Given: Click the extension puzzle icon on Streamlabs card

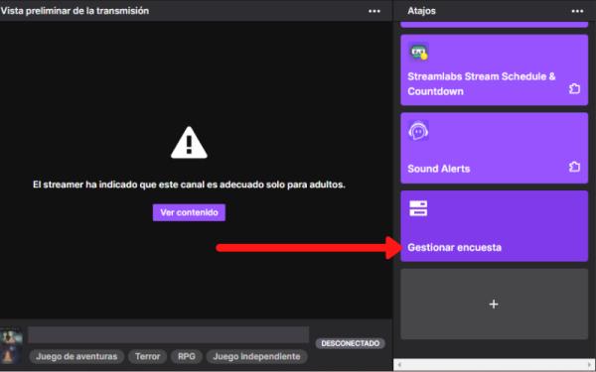Looking at the screenshot, I should coord(574,89).
